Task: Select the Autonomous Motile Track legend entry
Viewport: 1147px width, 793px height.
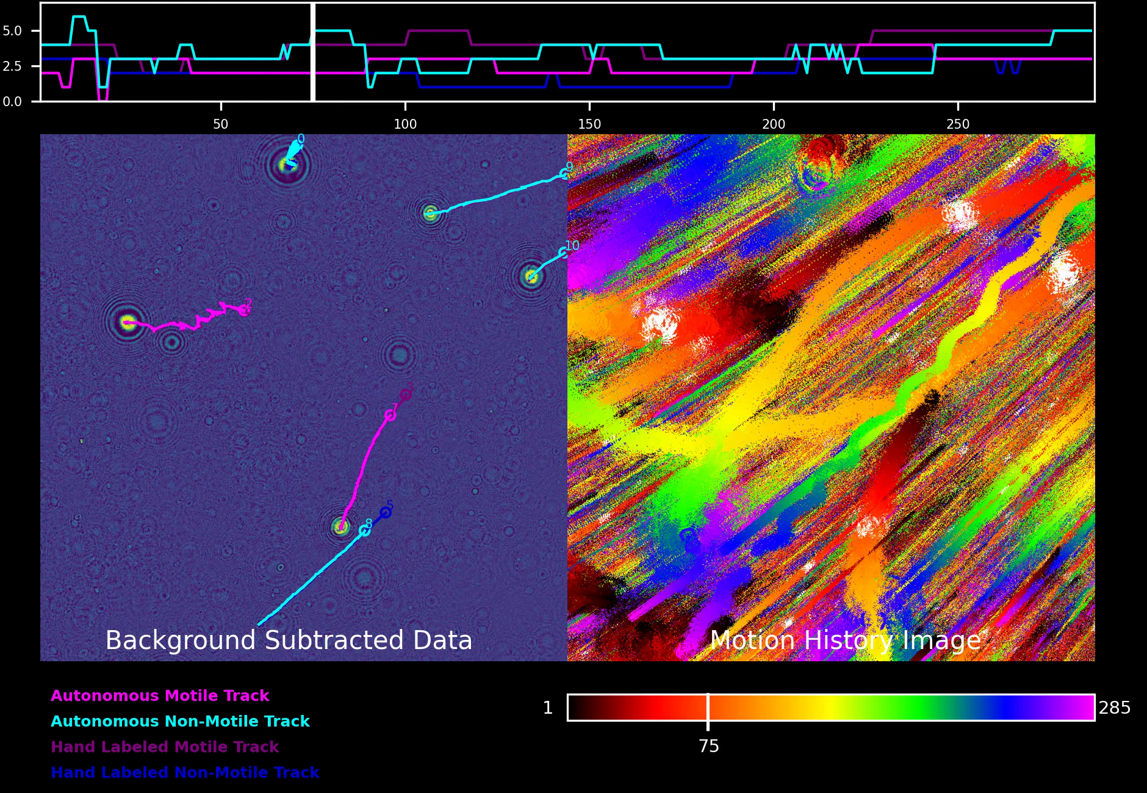Action: [160, 696]
